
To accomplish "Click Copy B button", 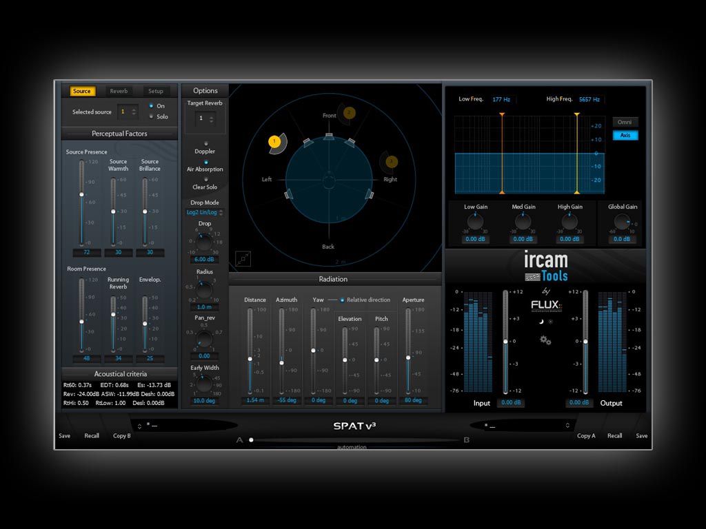I will [121, 436].
